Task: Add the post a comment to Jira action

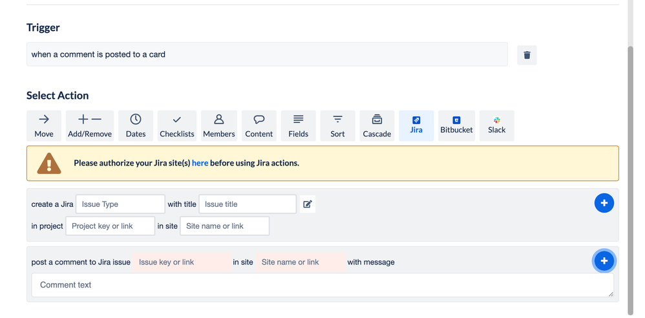Action: pos(604,261)
